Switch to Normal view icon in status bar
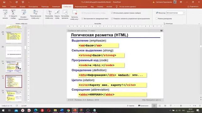The height and width of the screenshot is (113, 202). point(154,106)
